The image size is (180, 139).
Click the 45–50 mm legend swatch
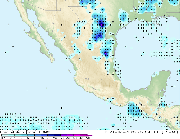[x=83, y=135]
